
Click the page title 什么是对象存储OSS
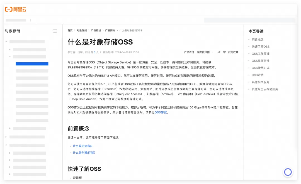point(100,42)
